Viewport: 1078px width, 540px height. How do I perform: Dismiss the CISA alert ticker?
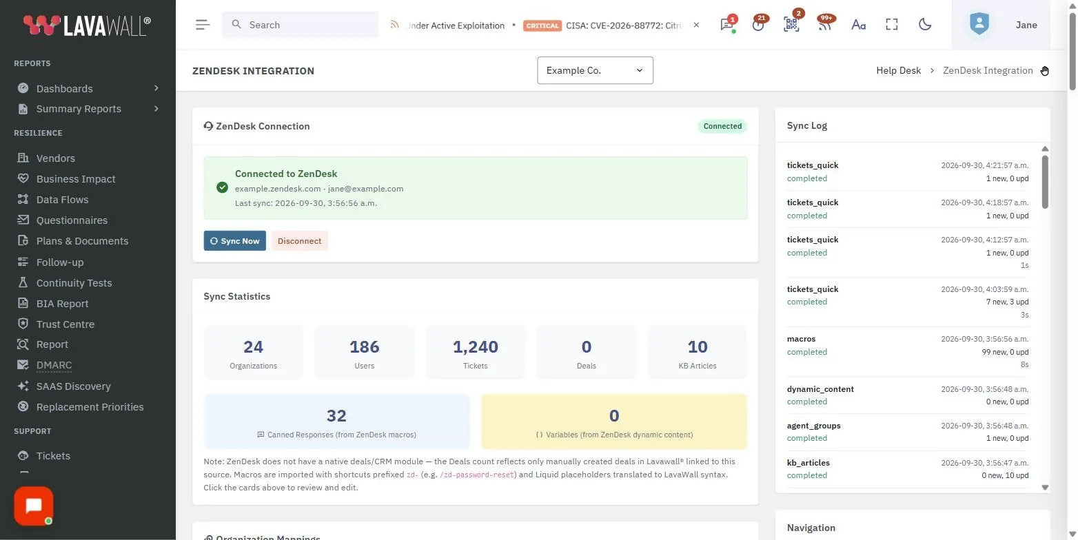(696, 25)
